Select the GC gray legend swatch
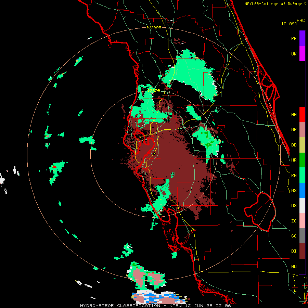The width and height of the screenshot is (308, 308). [x=302, y=236]
